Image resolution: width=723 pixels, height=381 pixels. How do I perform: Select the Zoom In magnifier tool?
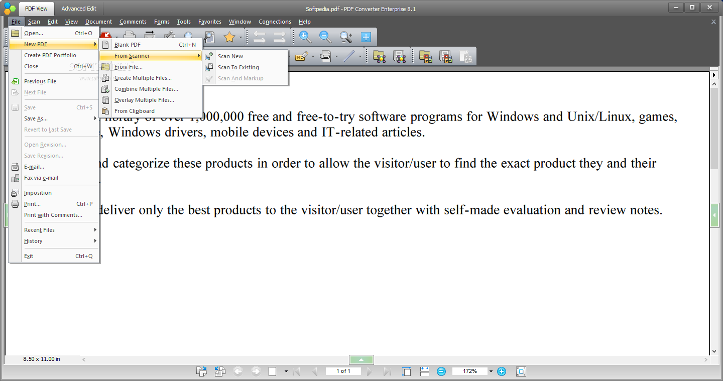point(305,37)
